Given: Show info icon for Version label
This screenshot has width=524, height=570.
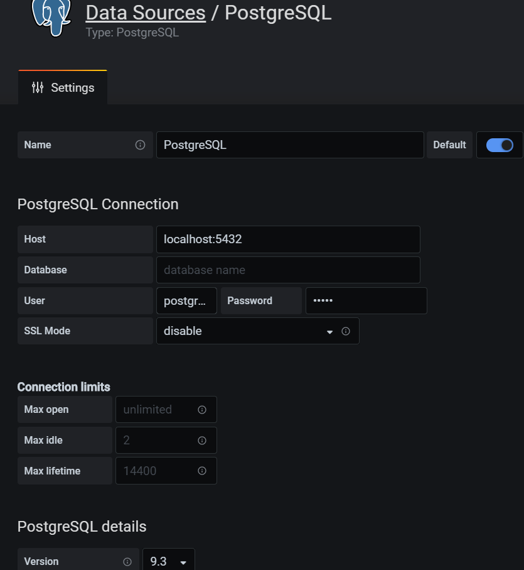Looking at the screenshot, I should click(127, 562).
